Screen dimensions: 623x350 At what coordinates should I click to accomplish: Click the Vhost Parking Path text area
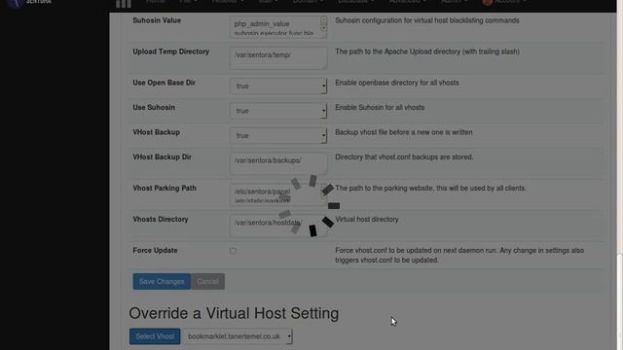[x=278, y=194]
